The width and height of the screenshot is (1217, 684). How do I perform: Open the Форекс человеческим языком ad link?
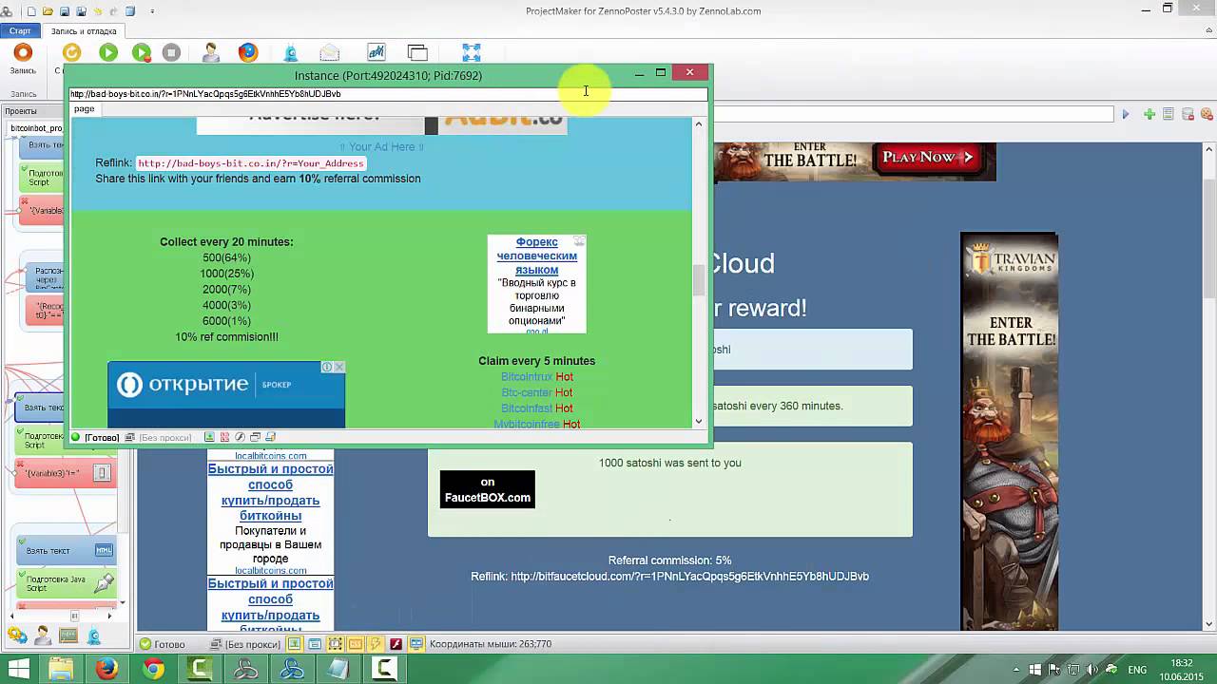pos(537,256)
